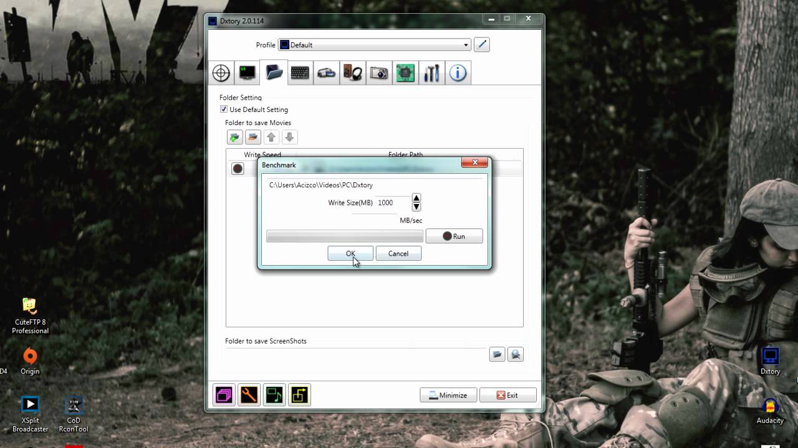Move the folder down with the down arrow

(x=289, y=137)
